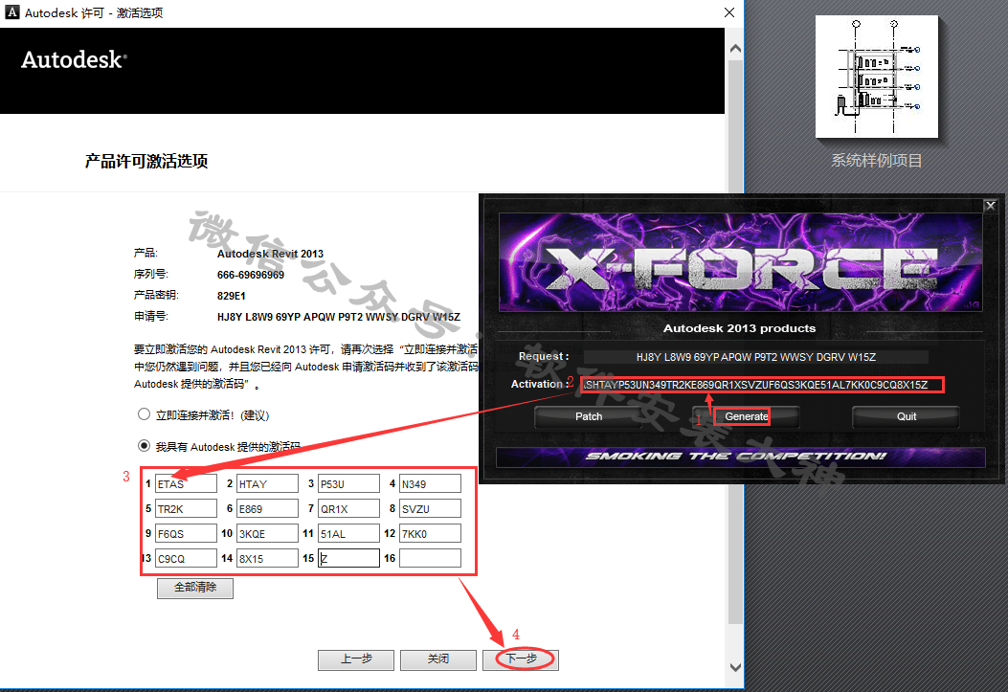
Task: Click activation code box 12 containing 7KK0
Action: pyautogui.click(x=430, y=534)
